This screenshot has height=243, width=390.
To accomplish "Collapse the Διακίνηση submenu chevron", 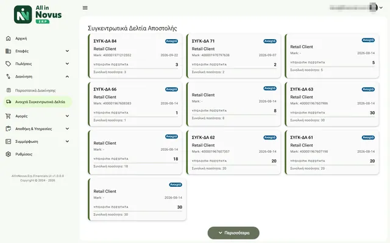I will point(67,76).
